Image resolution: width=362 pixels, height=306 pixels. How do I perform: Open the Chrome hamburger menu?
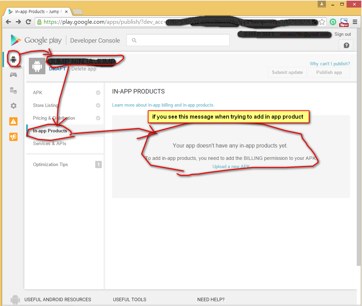(x=355, y=22)
